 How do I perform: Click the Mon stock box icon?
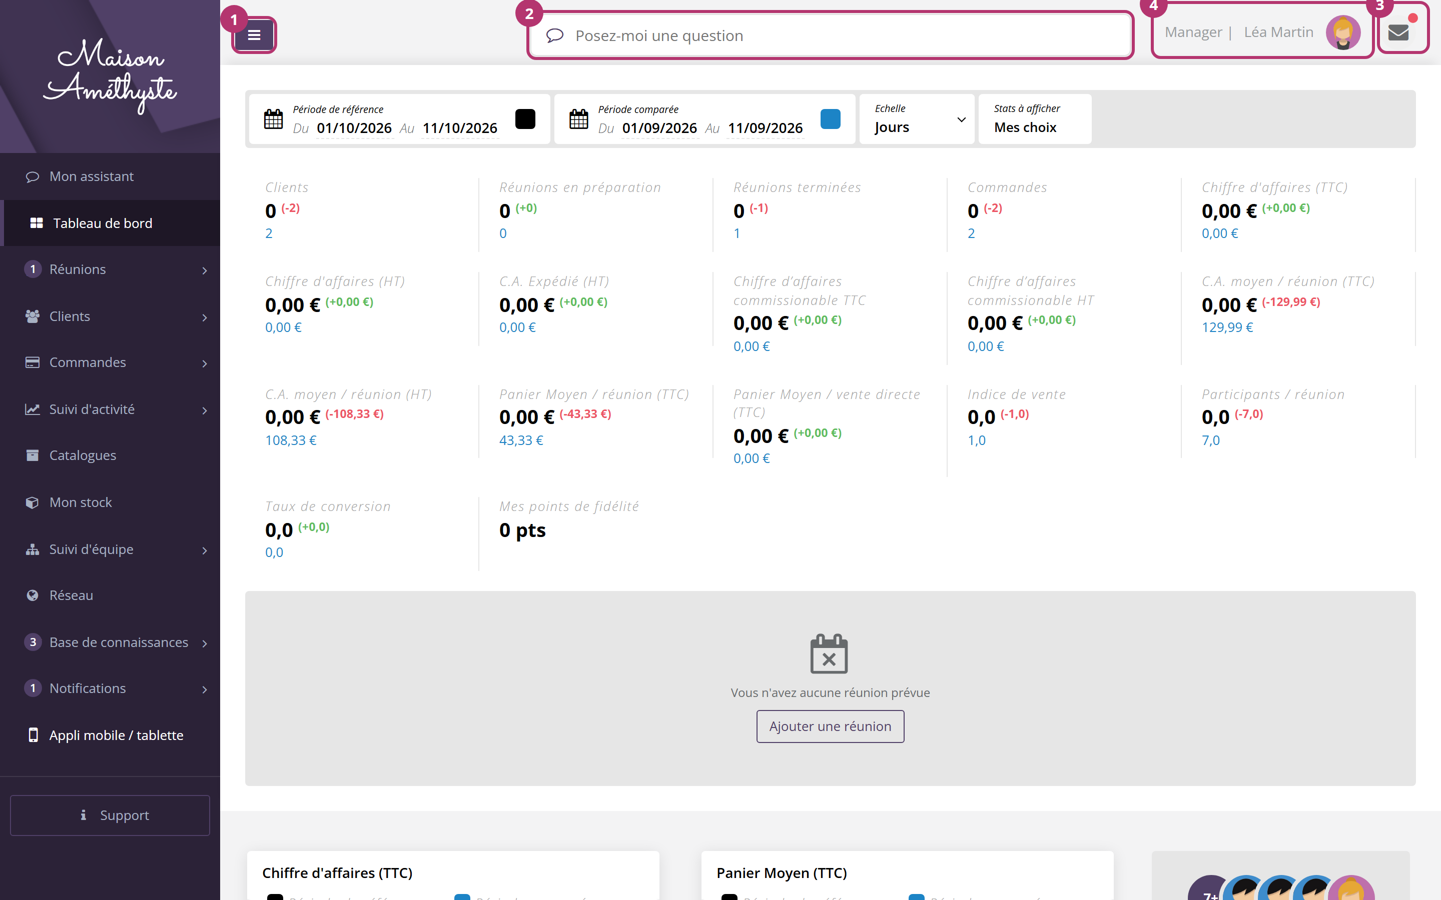pos(33,502)
